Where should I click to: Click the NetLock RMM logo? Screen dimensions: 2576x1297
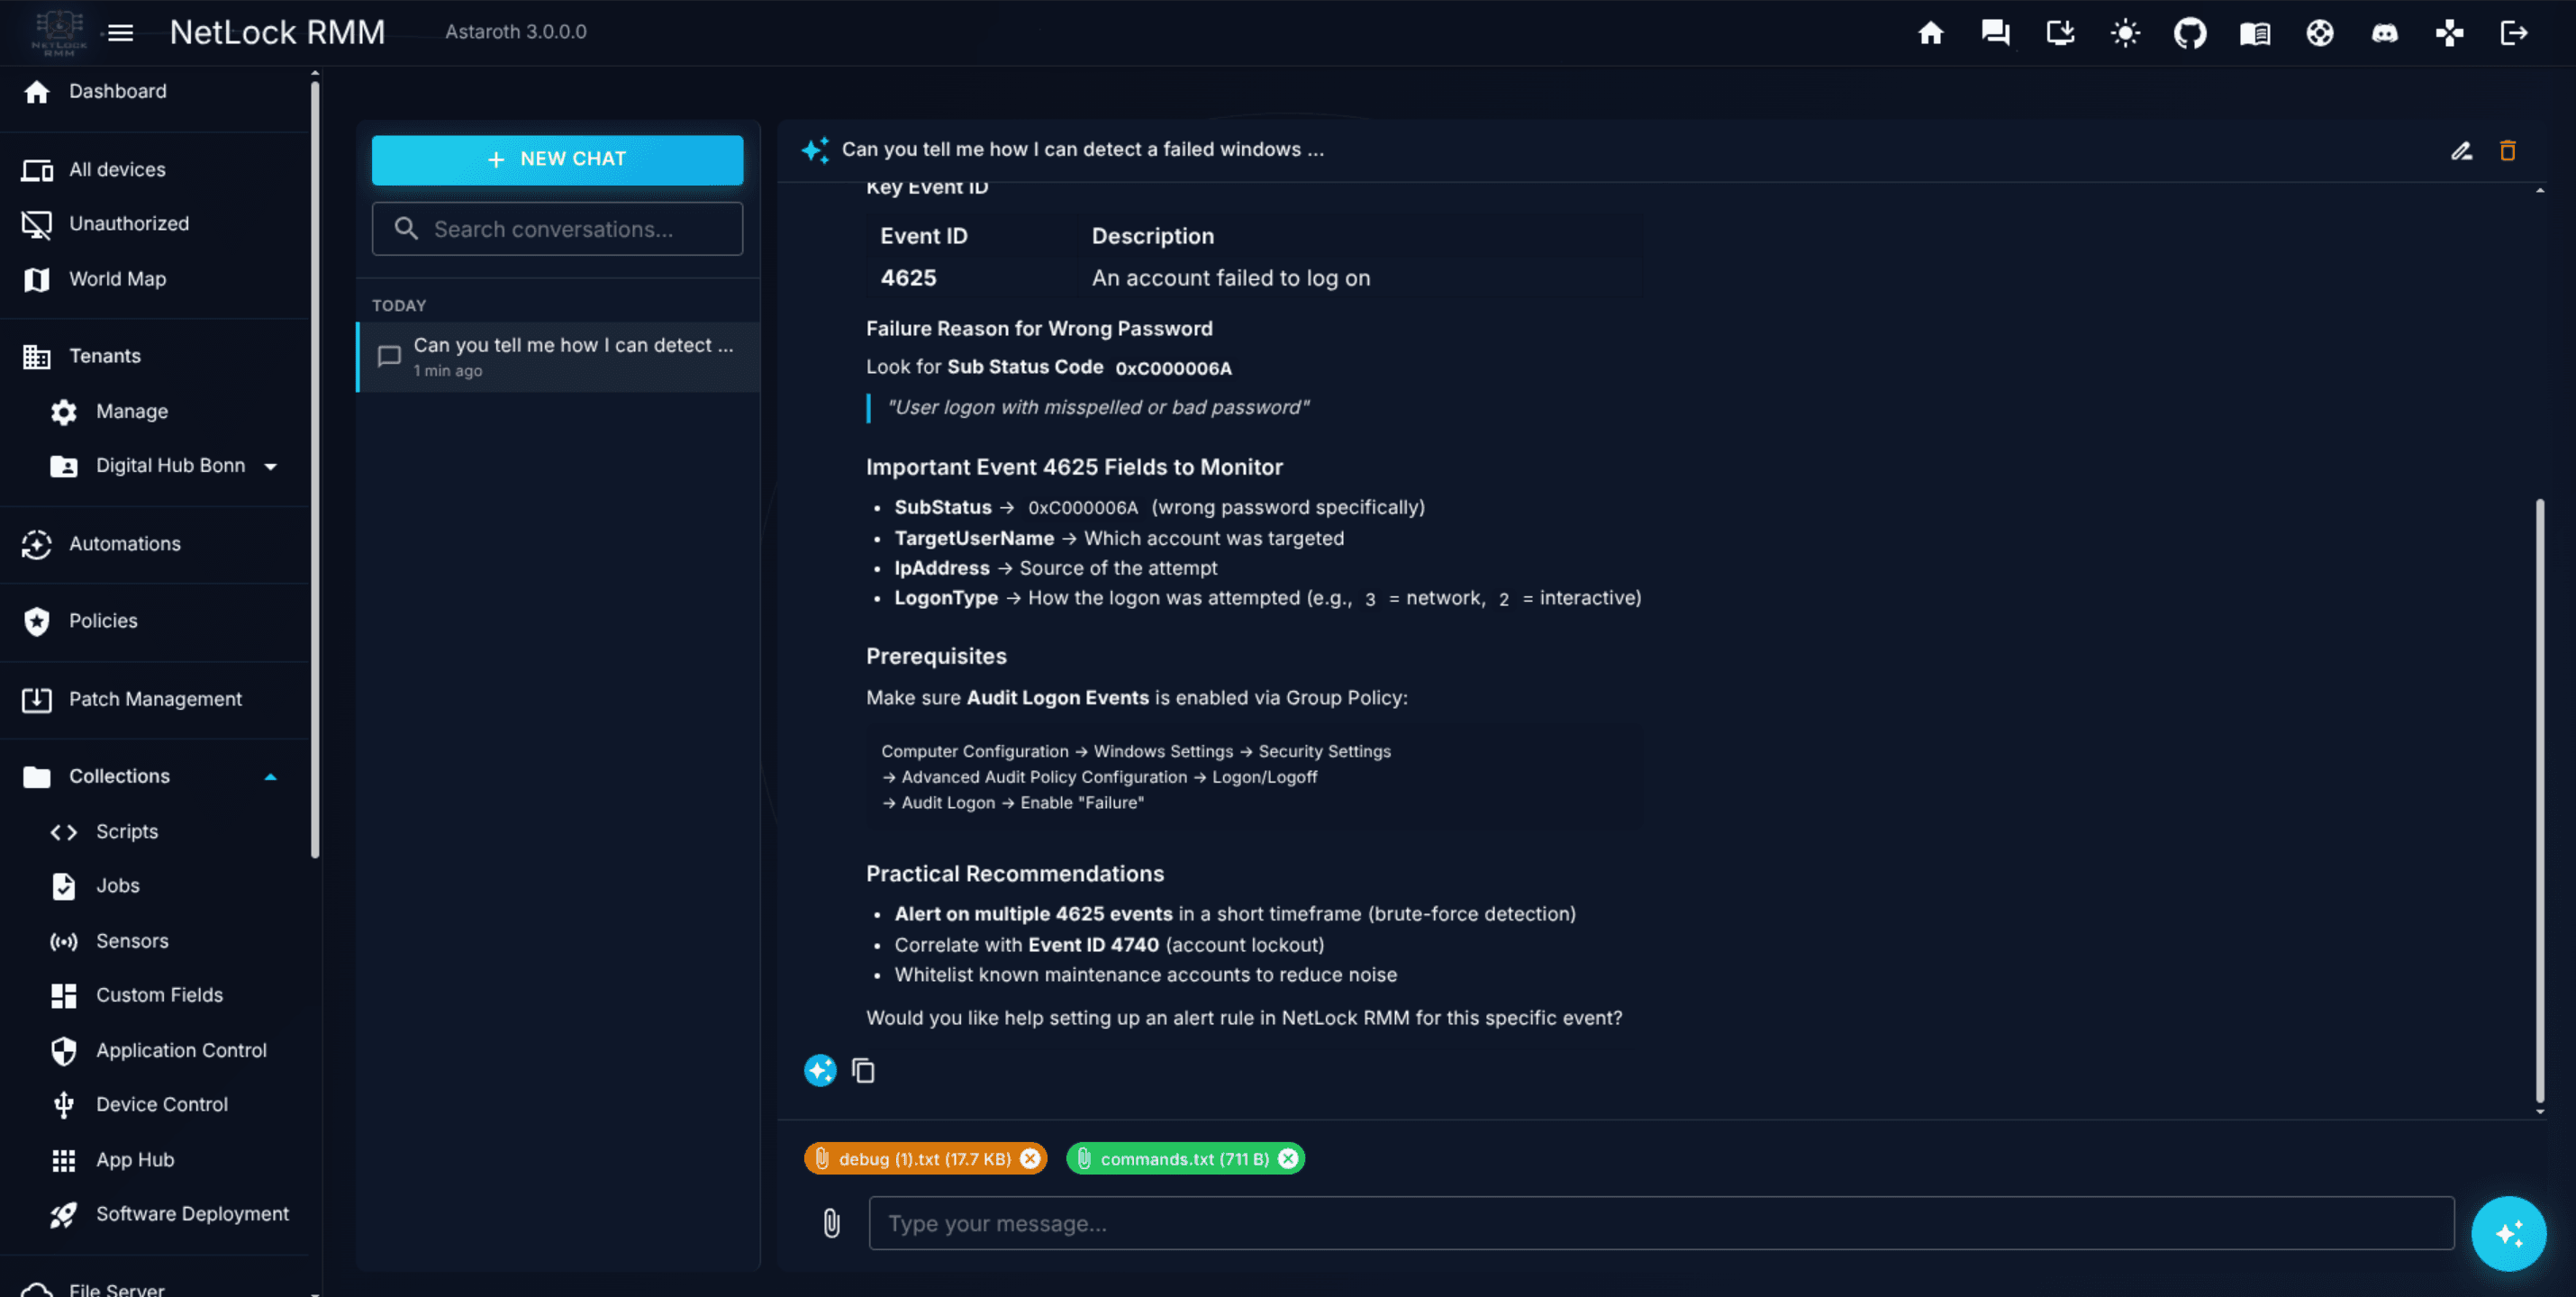point(59,33)
